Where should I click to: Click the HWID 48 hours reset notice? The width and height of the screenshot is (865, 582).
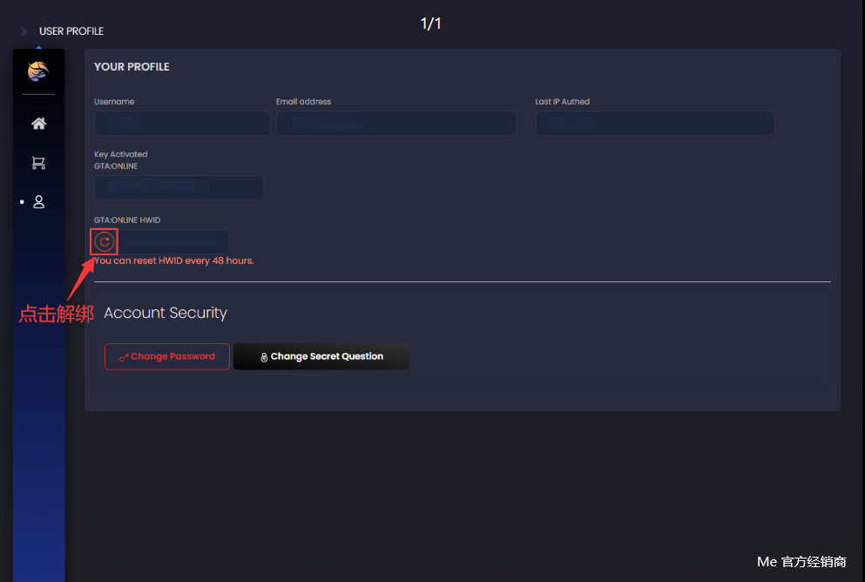(174, 261)
